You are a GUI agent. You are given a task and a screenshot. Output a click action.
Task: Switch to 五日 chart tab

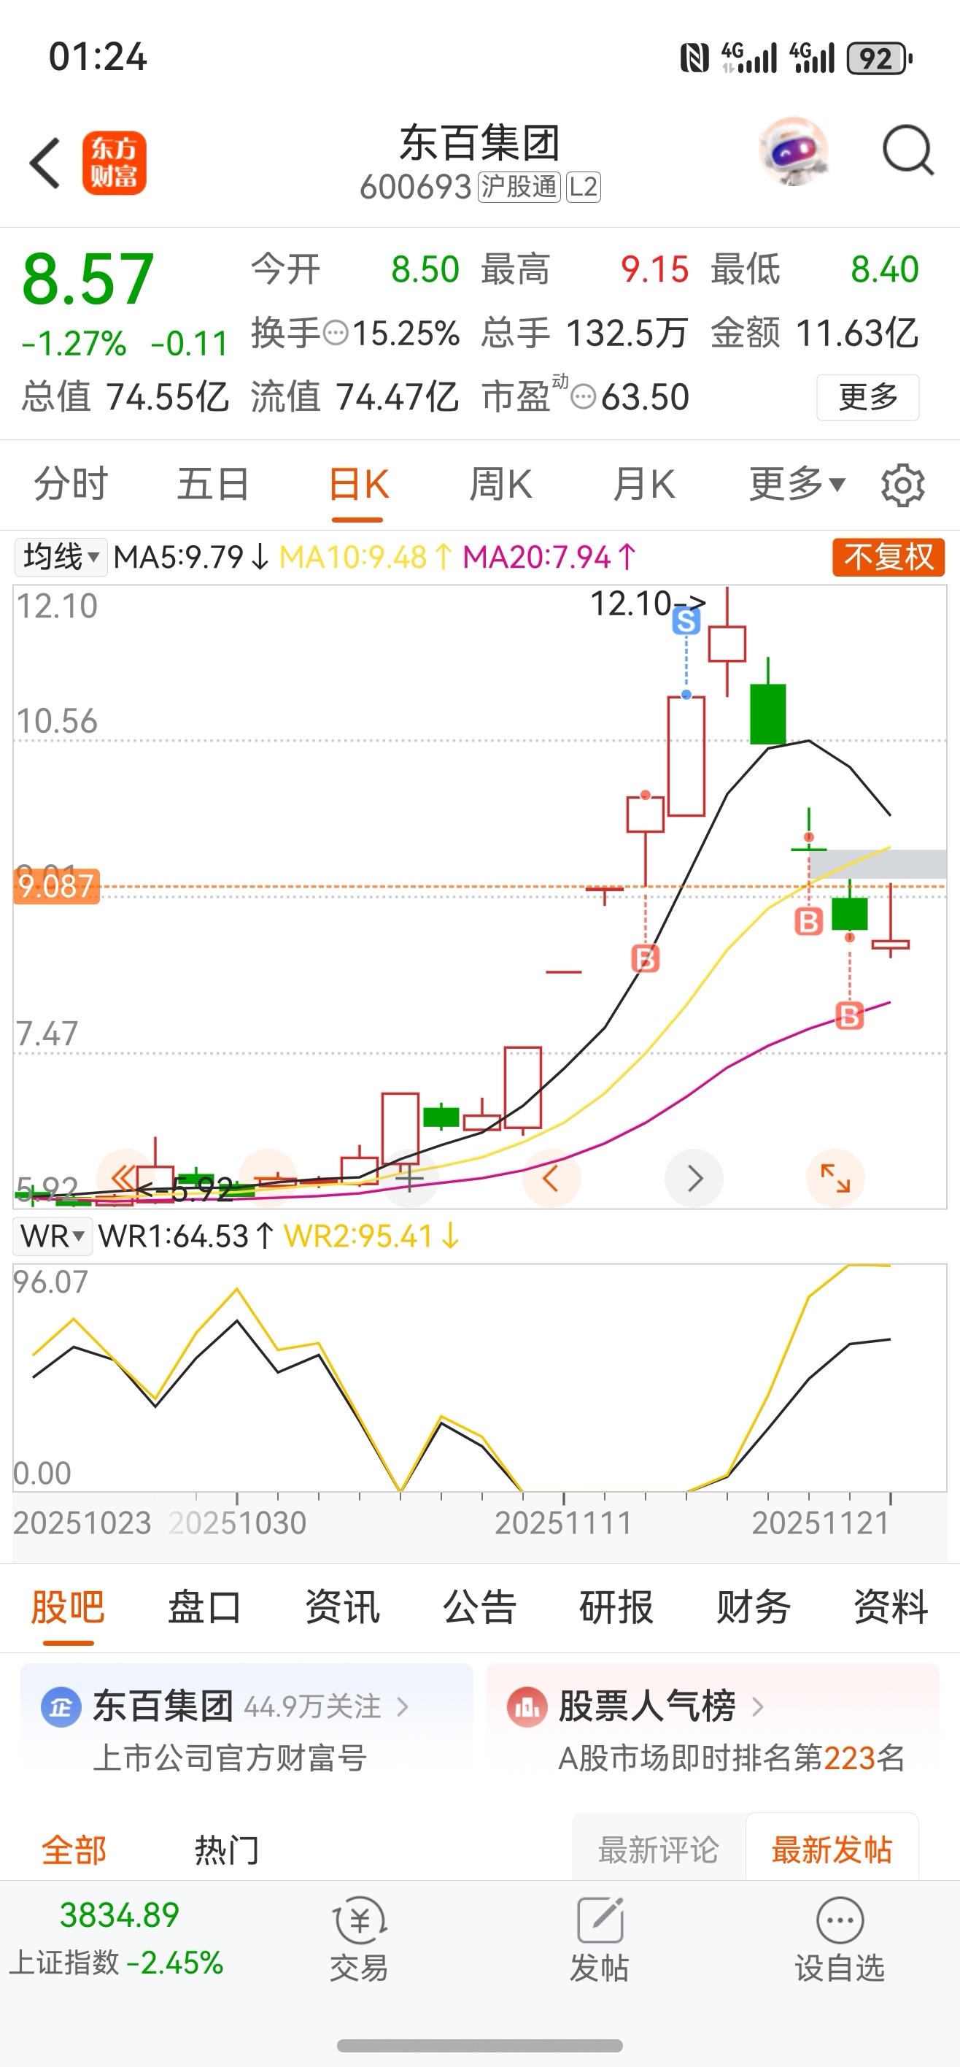[x=213, y=484]
